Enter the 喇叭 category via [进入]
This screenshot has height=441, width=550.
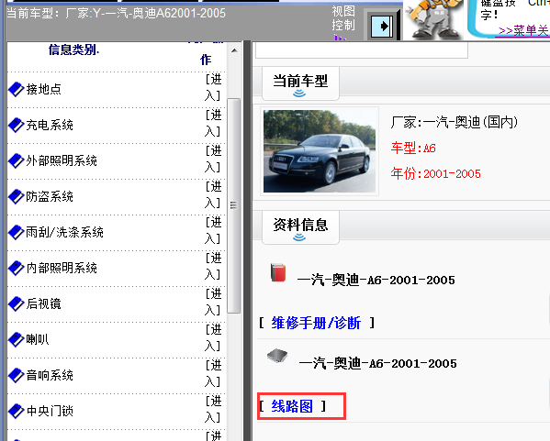point(213,337)
